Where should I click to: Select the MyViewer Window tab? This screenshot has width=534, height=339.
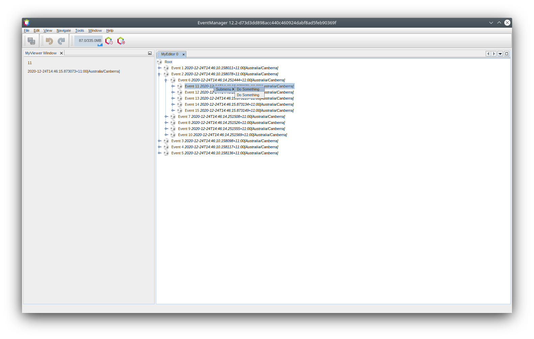41,53
